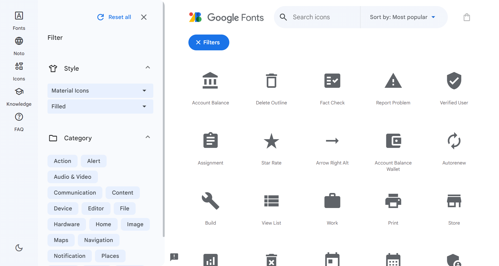Open the shopping bag selection icon

point(467,17)
